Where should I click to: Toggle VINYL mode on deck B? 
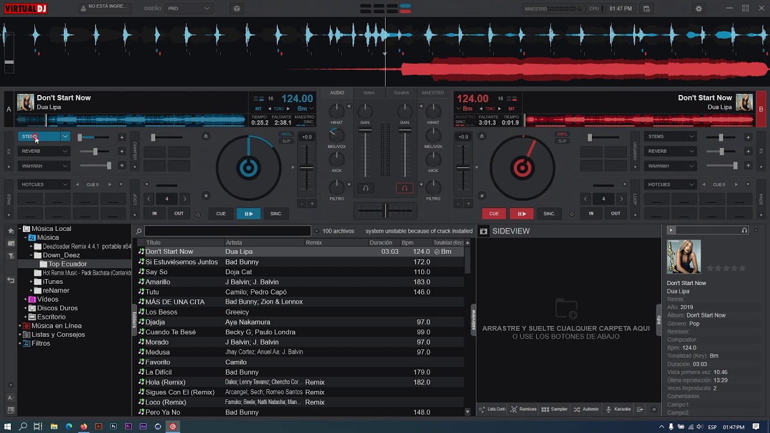click(562, 134)
